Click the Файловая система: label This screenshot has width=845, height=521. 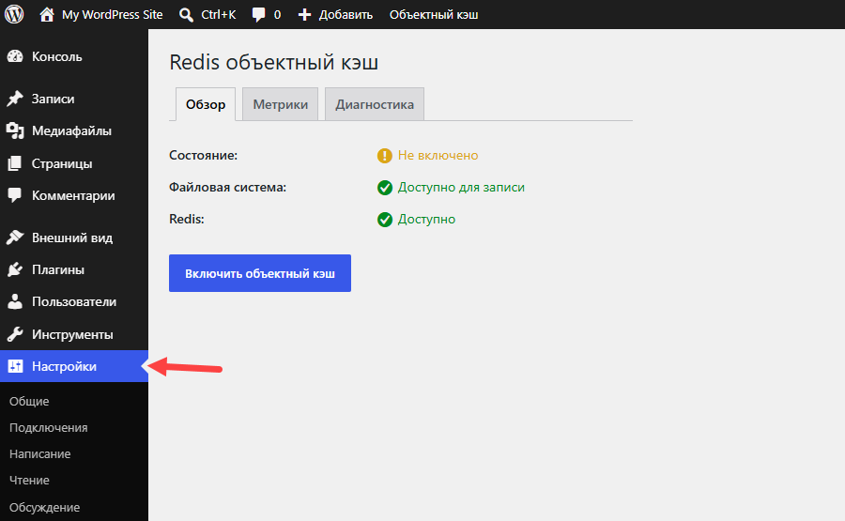[x=228, y=188]
